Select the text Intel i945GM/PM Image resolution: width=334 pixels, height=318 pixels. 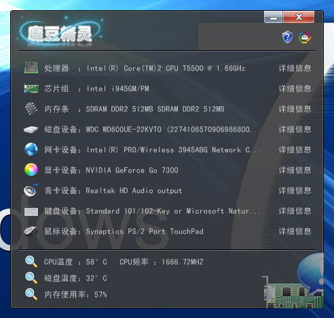[117, 88]
